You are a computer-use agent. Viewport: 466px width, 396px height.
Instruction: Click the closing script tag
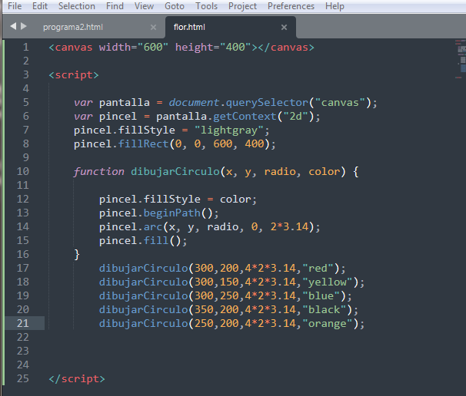[x=77, y=379]
